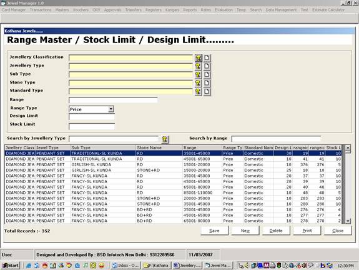Click the Print button
Screen dimensions: 359x270
(307, 231)
